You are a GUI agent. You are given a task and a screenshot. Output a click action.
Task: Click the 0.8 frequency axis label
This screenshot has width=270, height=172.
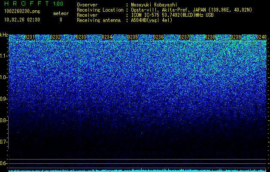point(3,120)
